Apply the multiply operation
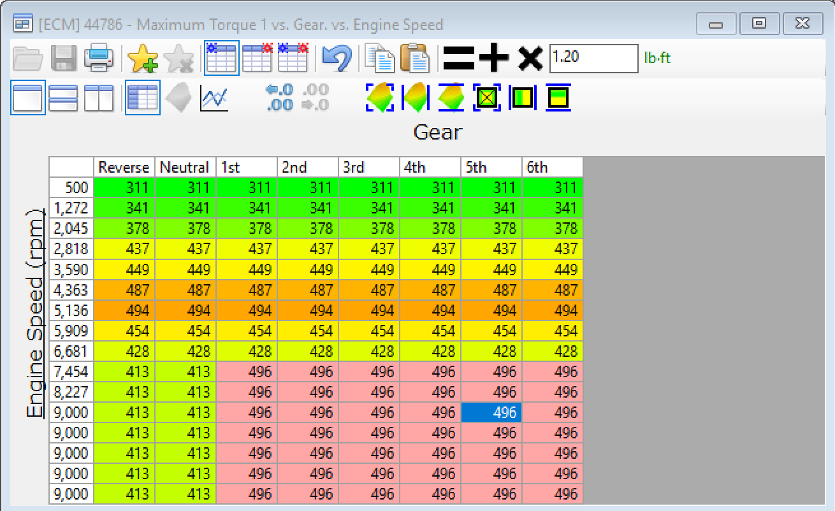This screenshot has height=511, width=835. [x=530, y=59]
